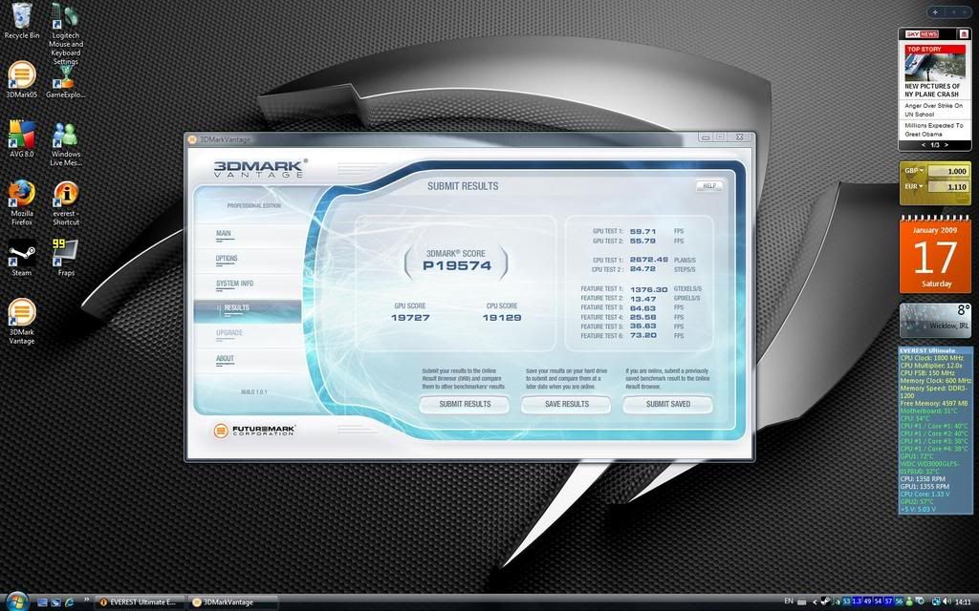Click the Submit Saved button
Image resolution: width=979 pixels, height=611 pixels.
coord(668,404)
